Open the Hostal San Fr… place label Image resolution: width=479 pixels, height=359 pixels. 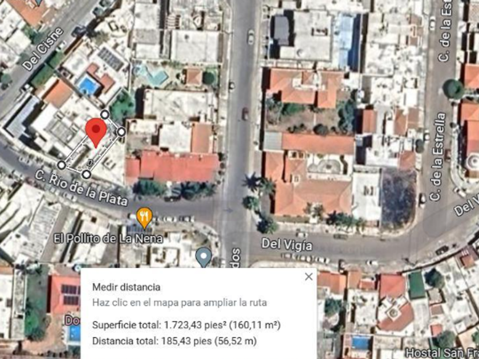click(443, 353)
